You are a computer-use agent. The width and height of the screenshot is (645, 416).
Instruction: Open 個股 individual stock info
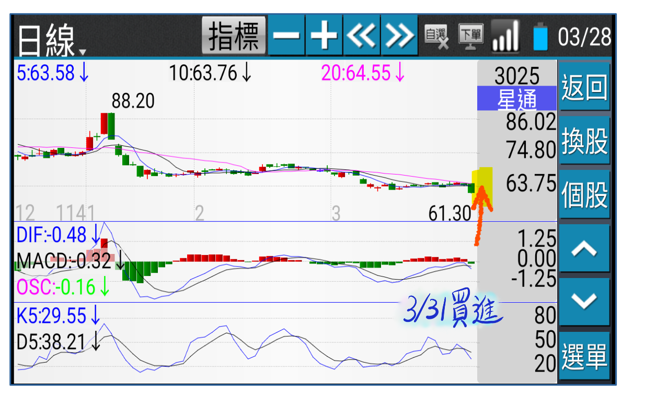pos(584,195)
